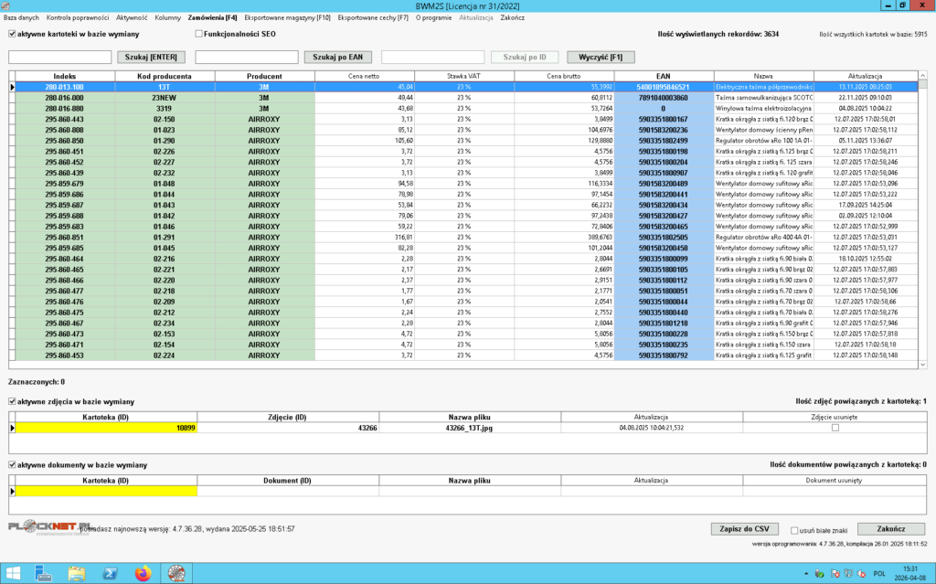Uncheck 'aktywne kartoteki w bazie wymiany'
The width and height of the screenshot is (936, 584).
pos(12,34)
